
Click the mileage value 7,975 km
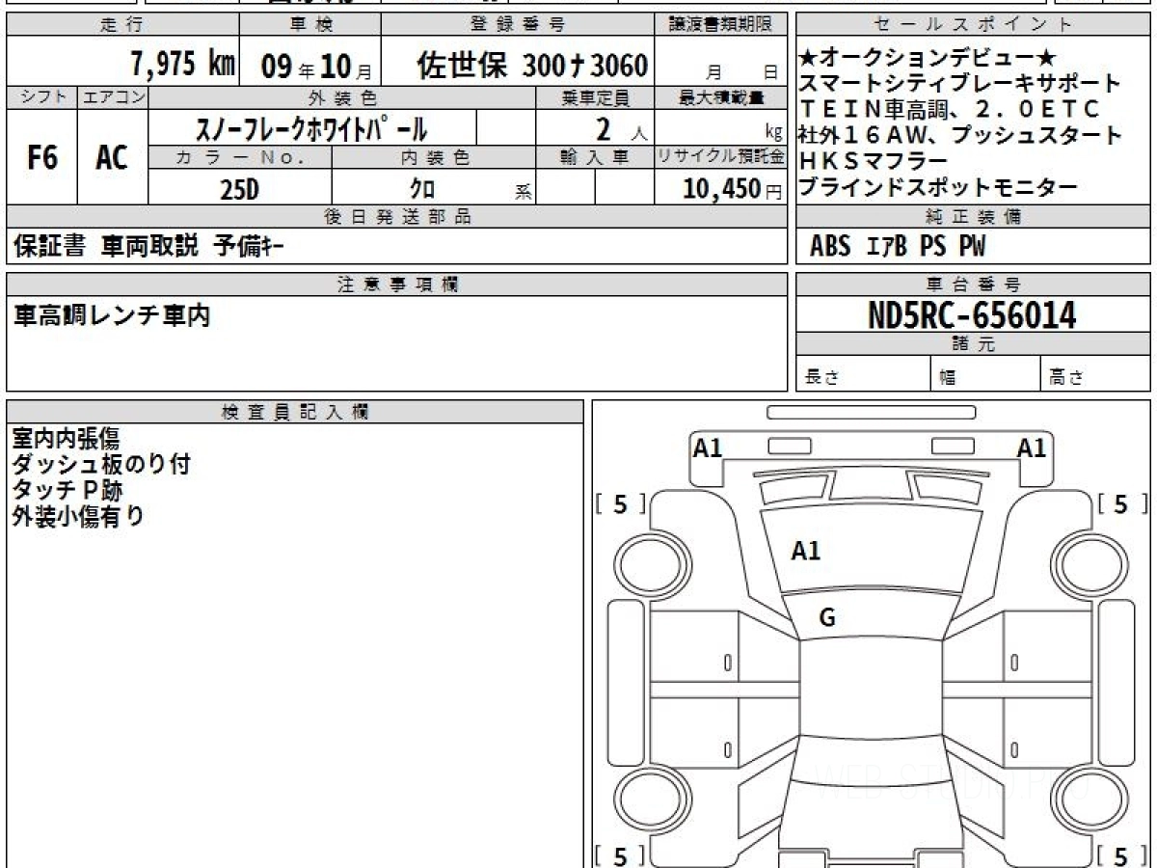click(x=182, y=64)
